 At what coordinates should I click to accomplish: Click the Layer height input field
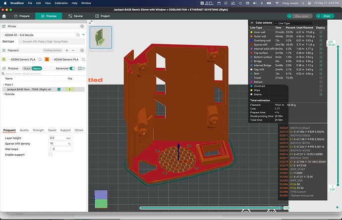60,138
